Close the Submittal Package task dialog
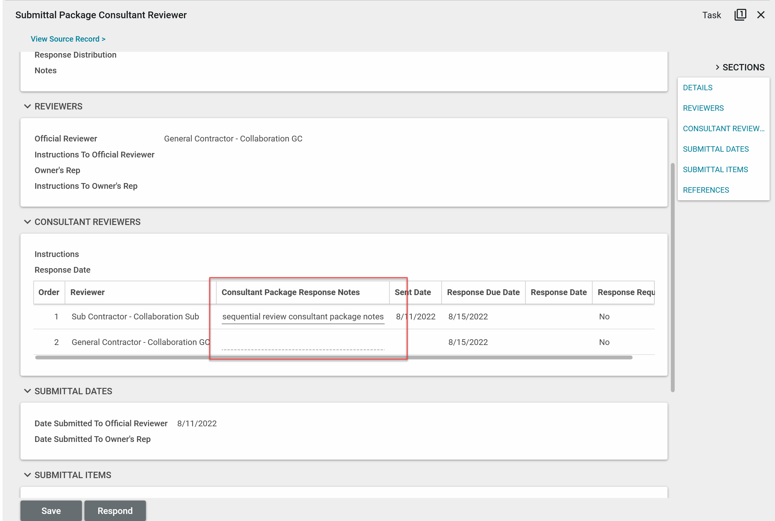Image resolution: width=775 pixels, height=521 pixels. 760,15
